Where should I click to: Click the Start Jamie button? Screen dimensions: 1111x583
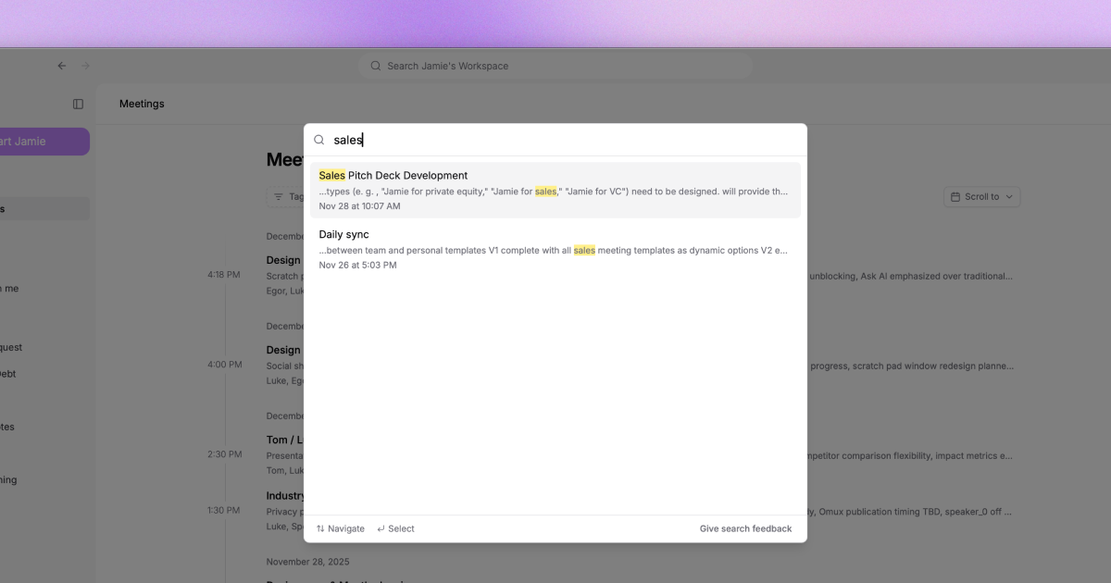[x=44, y=142]
